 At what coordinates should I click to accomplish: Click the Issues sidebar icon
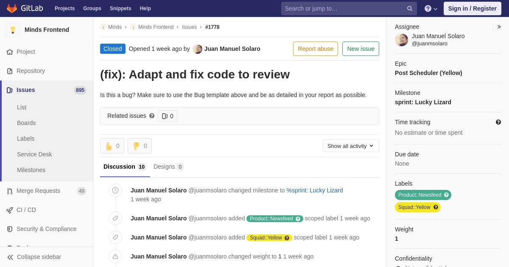click(10, 90)
